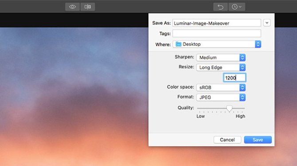Open the Resize Long Edge dropdown

click(x=221, y=68)
